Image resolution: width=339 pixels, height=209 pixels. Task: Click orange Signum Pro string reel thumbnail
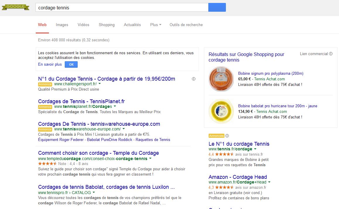pyautogui.click(x=221, y=79)
